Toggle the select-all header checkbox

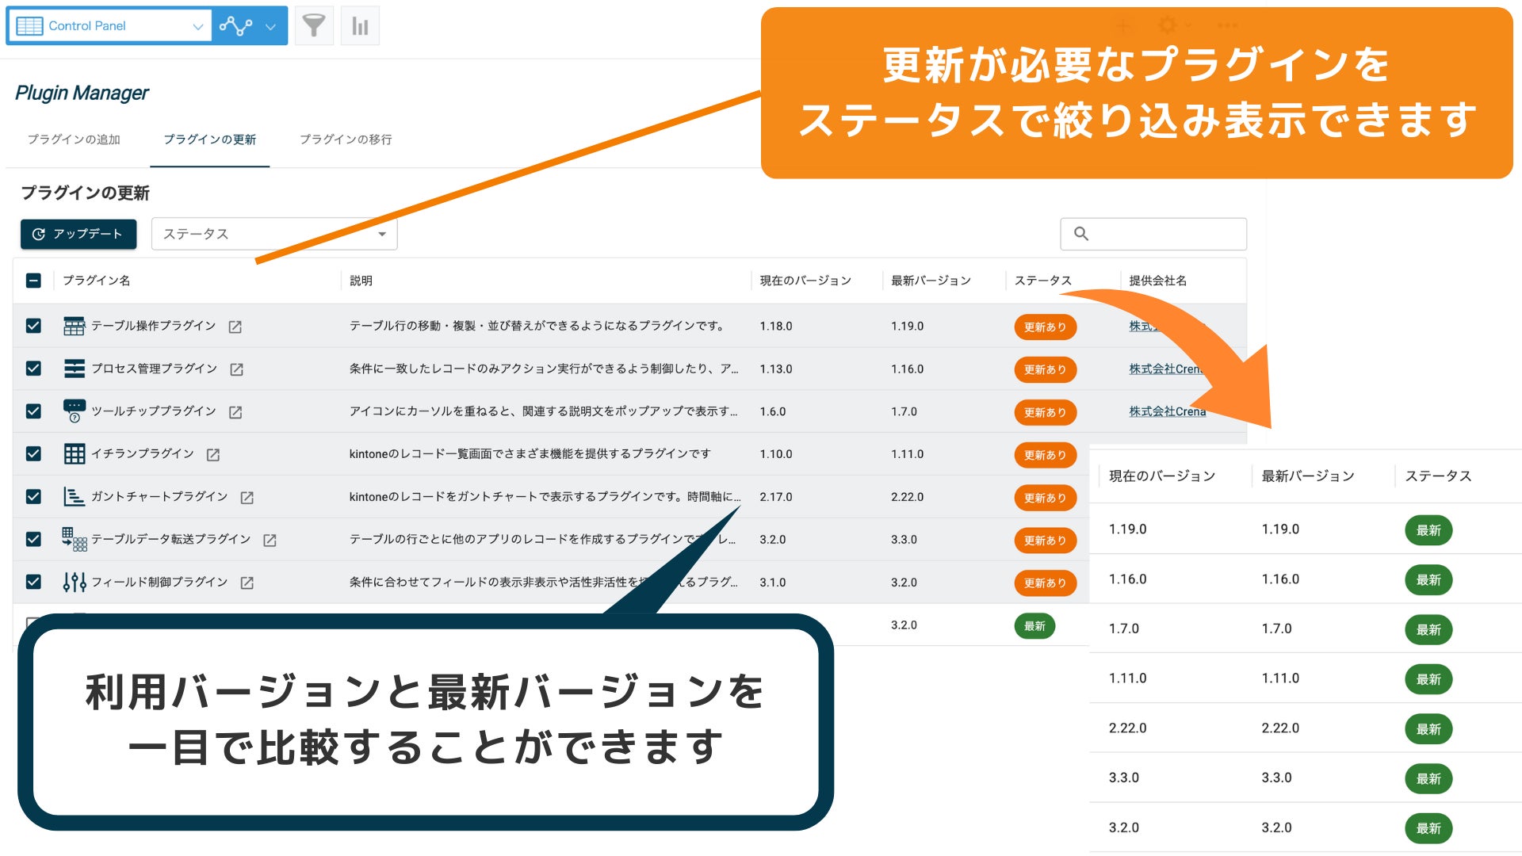coord(33,281)
